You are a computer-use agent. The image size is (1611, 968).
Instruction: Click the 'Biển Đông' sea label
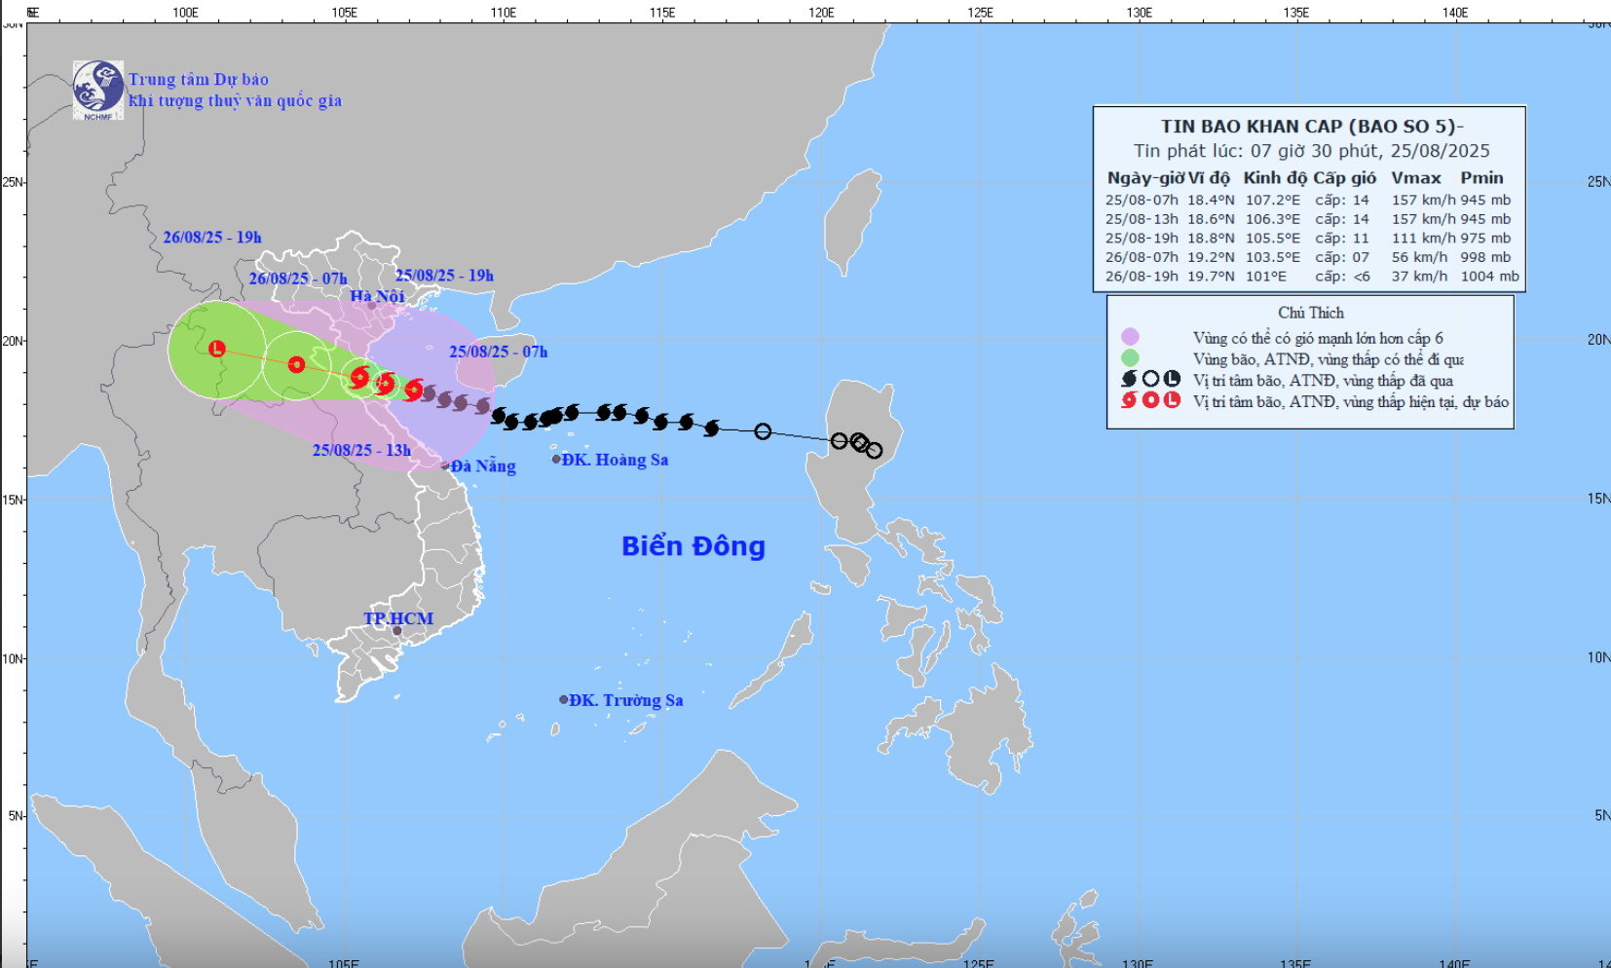(693, 545)
